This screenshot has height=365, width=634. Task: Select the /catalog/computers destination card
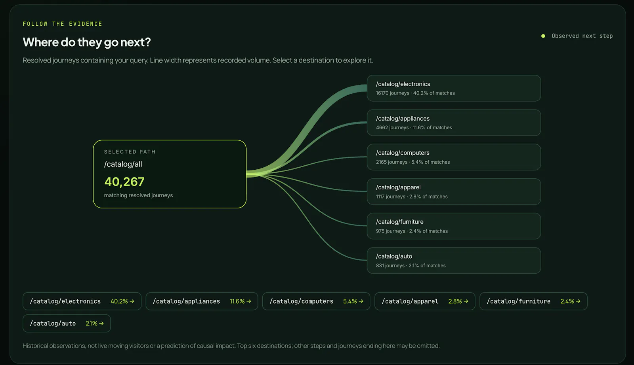coord(454,157)
